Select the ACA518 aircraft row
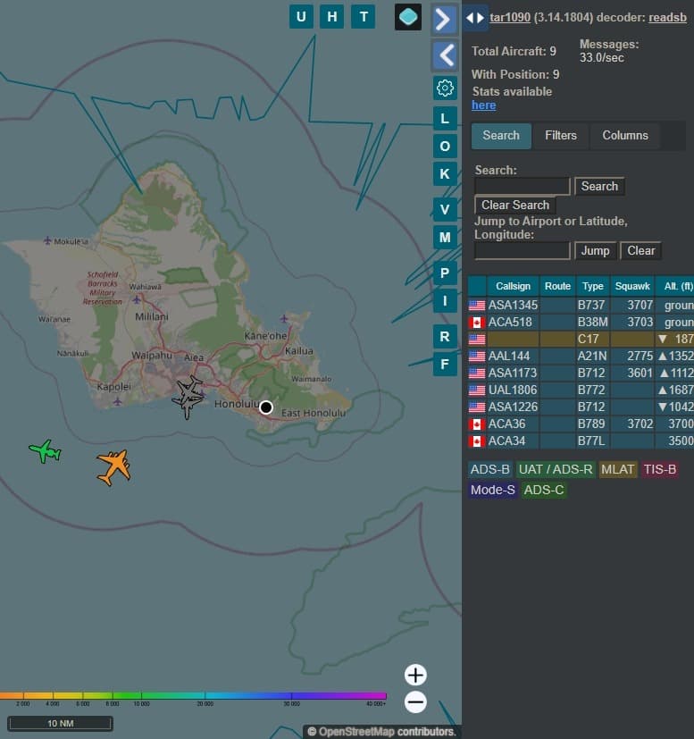 [x=581, y=323]
